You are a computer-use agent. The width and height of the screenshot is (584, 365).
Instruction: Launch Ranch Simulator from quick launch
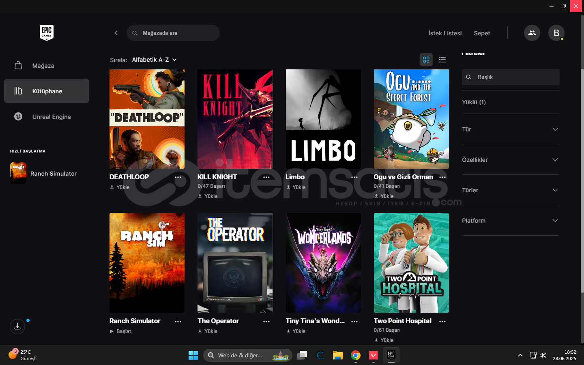point(47,173)
